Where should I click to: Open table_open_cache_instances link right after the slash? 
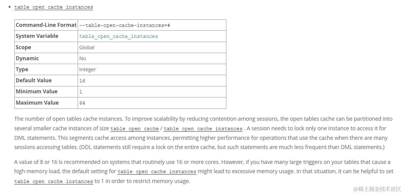coord(203,129)
